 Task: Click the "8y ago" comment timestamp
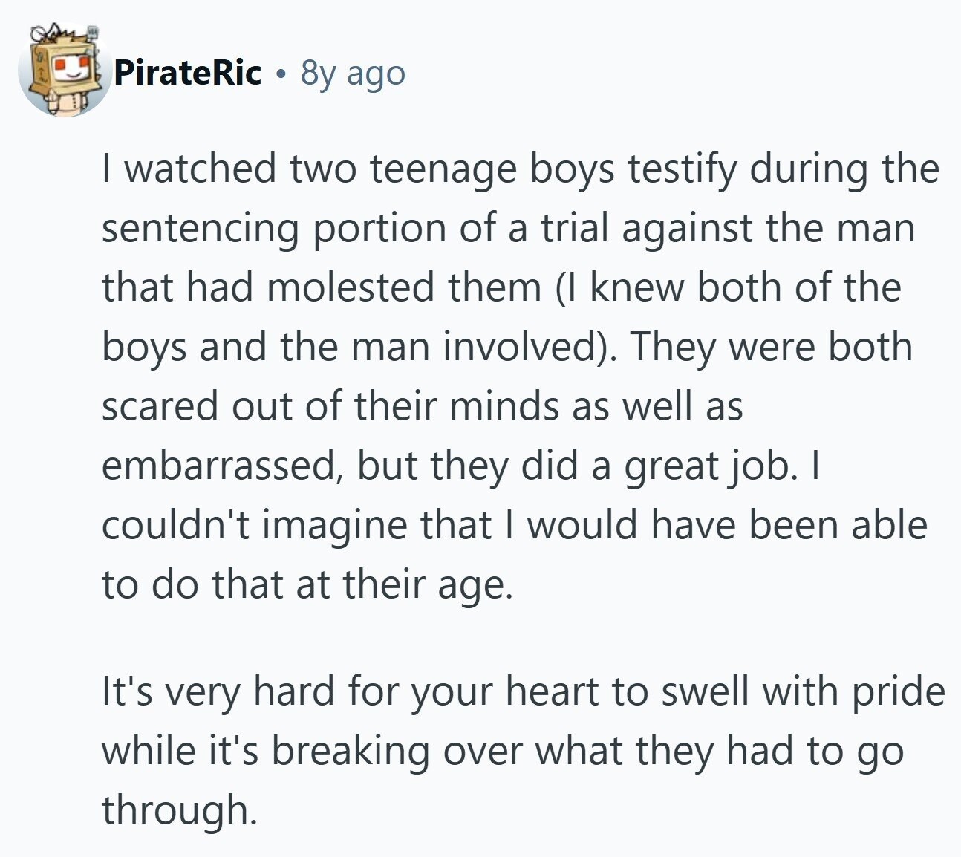(x=353, y=74)
